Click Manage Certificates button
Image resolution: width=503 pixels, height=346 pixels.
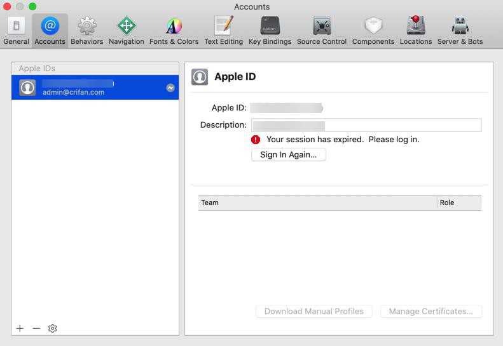[431, 311]
